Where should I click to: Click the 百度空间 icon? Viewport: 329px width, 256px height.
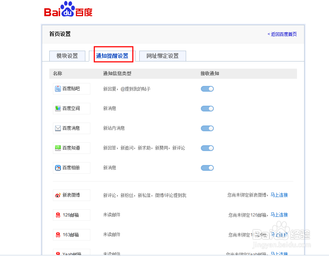58,108
